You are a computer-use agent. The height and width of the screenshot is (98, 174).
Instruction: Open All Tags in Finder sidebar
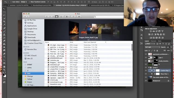pos(31,85)
